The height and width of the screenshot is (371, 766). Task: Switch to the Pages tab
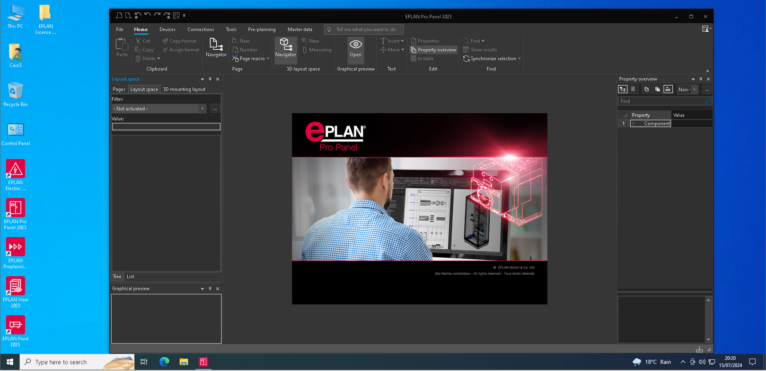(x=119, y=89)
